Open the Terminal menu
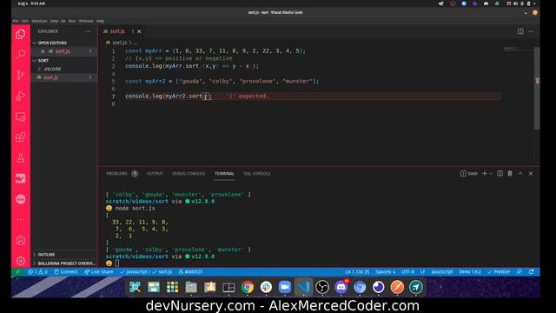 [x=86, y=21]
